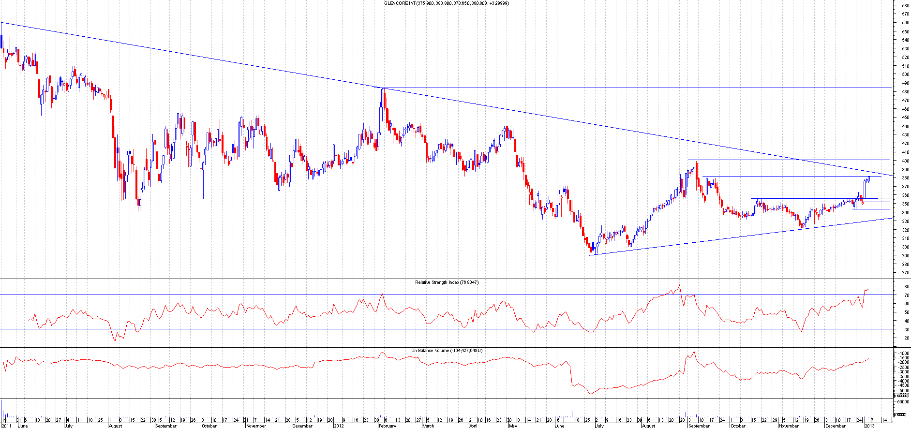This screenshot has height=428, width=911.
Task: Select the March month label on date axis
Action: coord(428,426)
